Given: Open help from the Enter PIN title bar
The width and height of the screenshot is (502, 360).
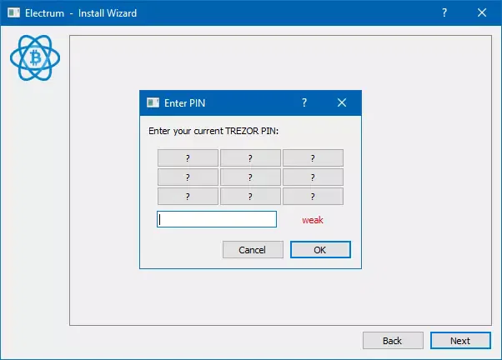Looking at the screenshot, I should pos(304,103).
